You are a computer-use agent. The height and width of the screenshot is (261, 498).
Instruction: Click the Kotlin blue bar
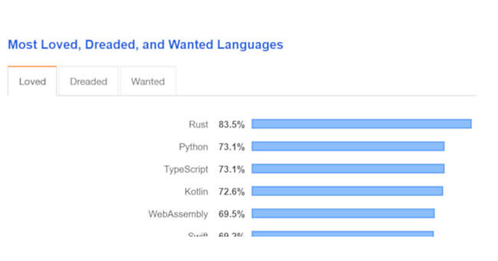click(347, 191)
